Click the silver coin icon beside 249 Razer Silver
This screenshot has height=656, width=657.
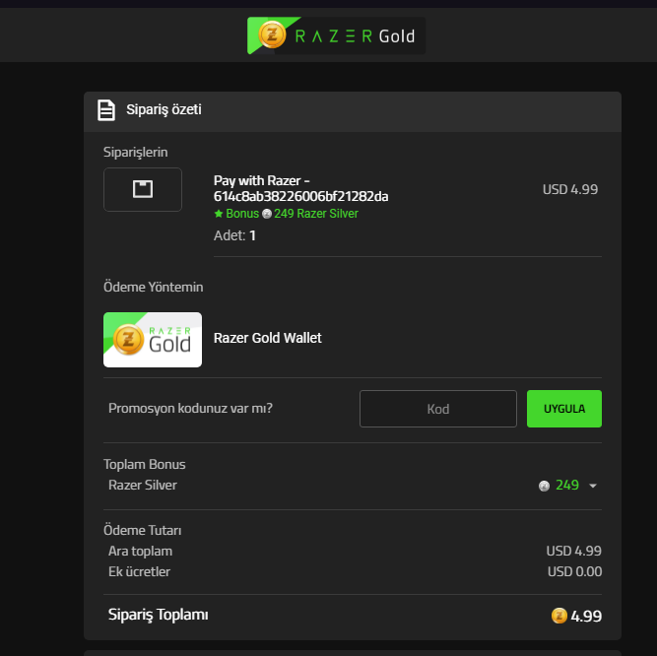[x=267, y=214]
